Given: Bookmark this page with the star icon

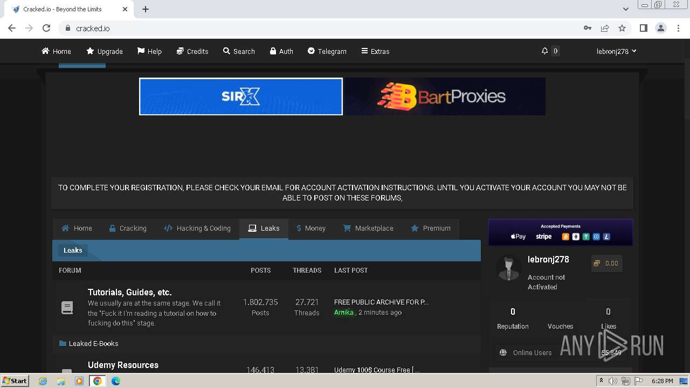Looking at the screenshot, I should [x=622, y=28].
